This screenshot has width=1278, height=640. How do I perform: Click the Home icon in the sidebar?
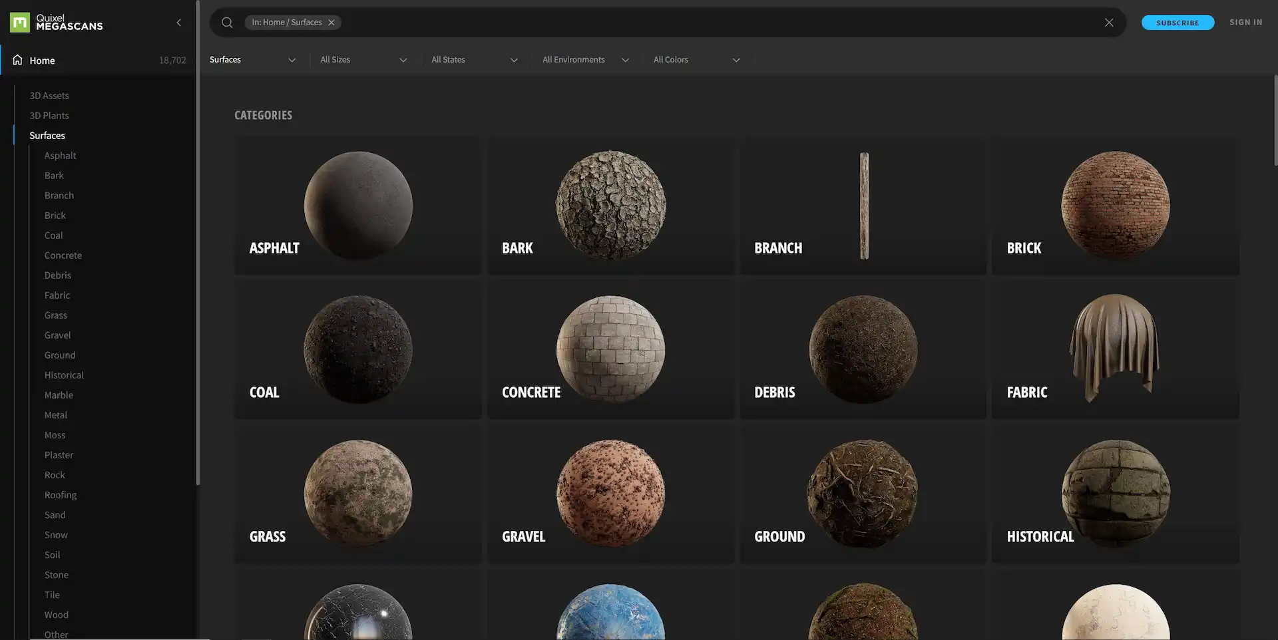pyautogui.click(x=17, y=59)
